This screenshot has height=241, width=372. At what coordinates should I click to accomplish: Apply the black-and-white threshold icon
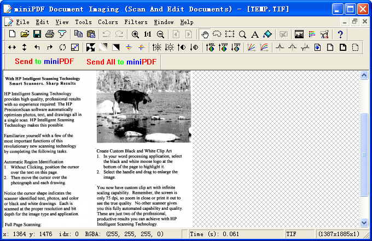click(x=116, y=48)
